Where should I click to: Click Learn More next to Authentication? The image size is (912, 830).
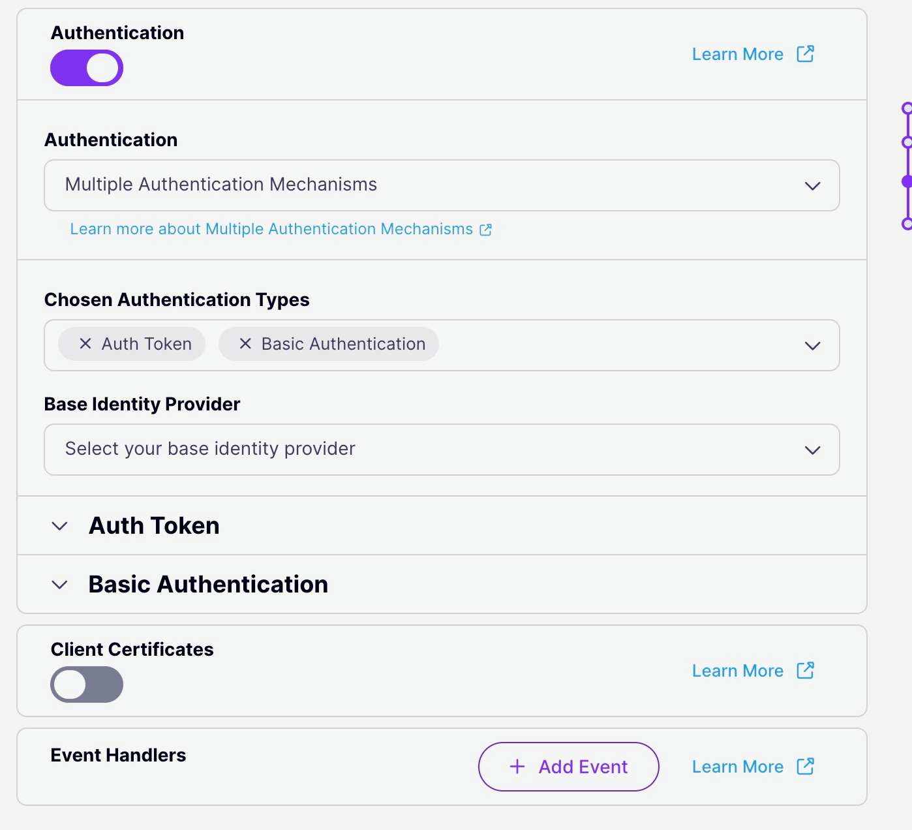tap(737, 54)
